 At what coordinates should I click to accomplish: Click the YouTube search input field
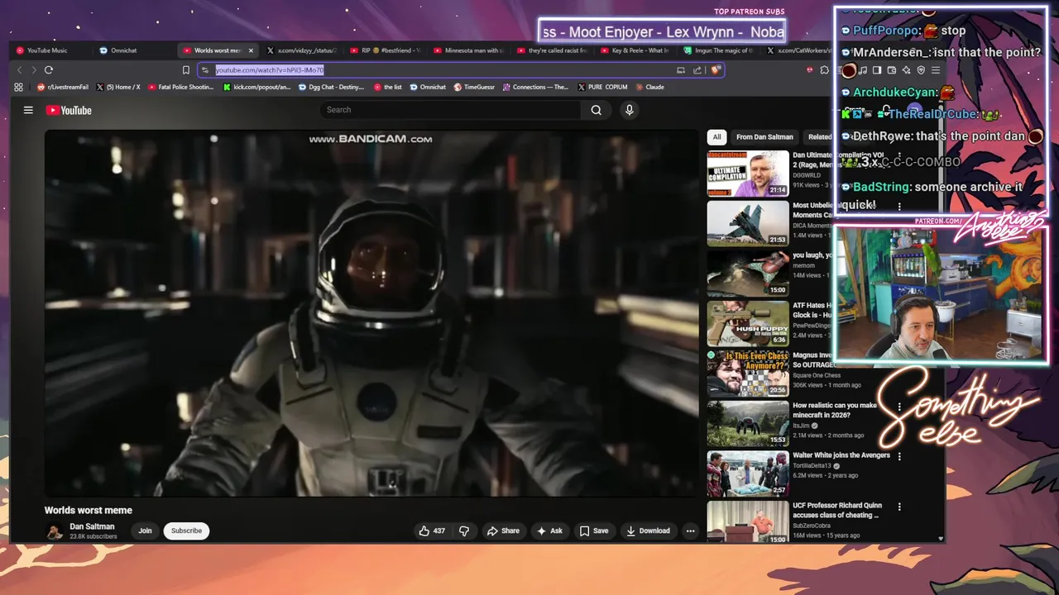click(x=451, y=110)
